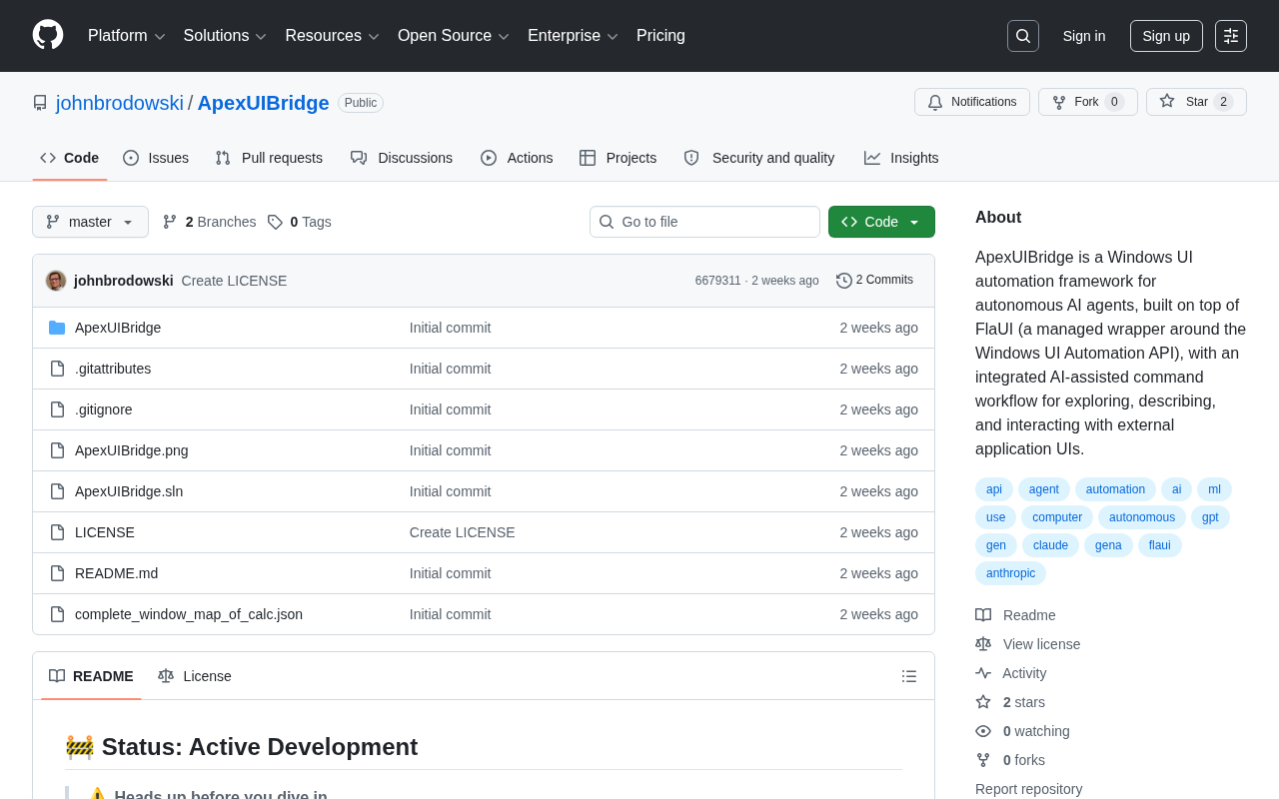Open the Resources dropdown

click(x=333, y=36)
